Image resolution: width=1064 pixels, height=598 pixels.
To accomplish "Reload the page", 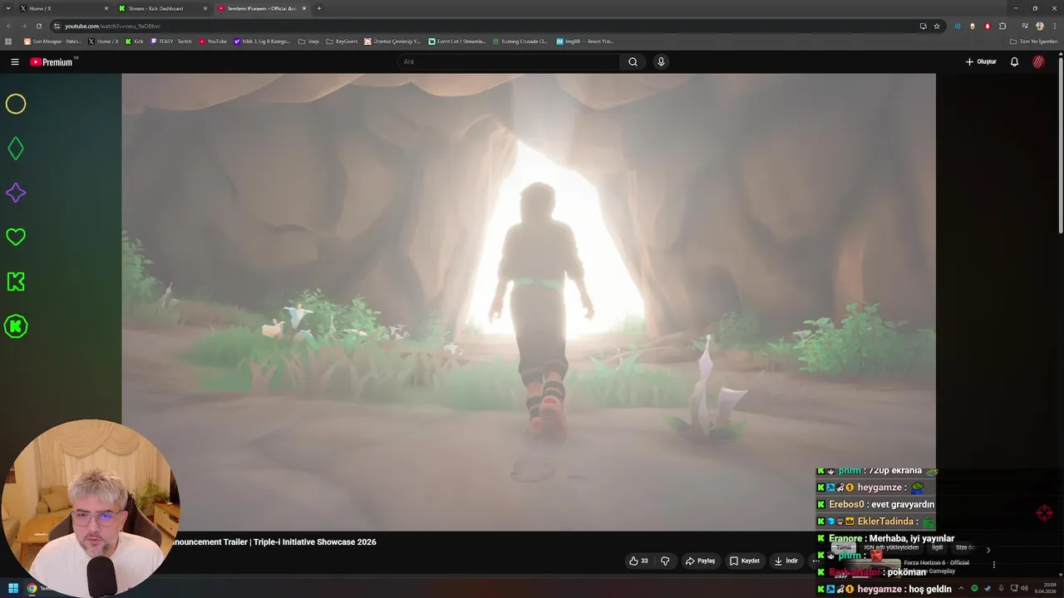I will point(38,26).
